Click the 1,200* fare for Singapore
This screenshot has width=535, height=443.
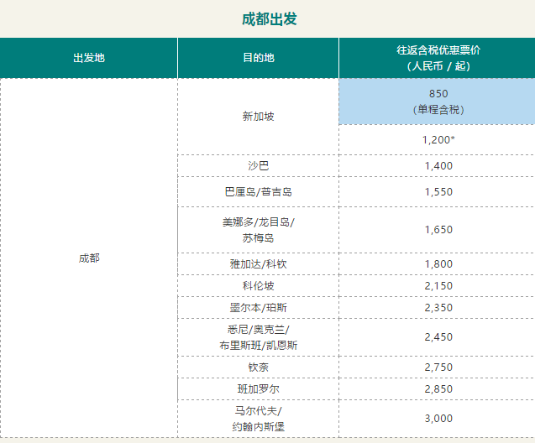tap(438, 140)
